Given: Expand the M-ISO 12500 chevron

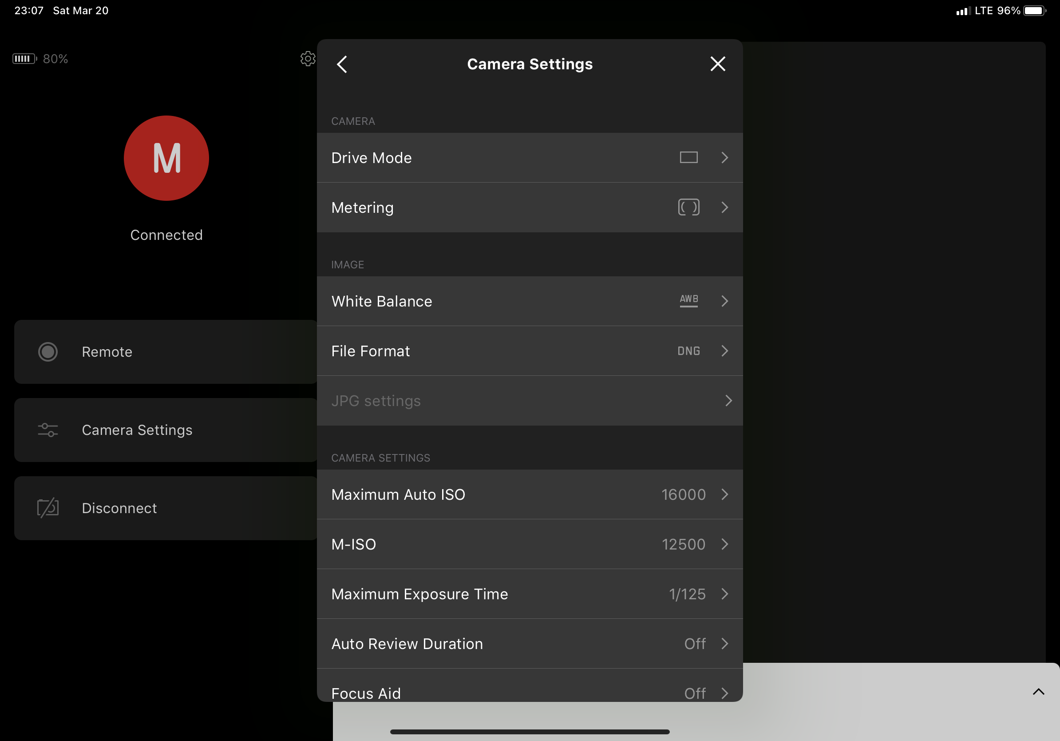Looking at the screenshot, I should point(724,544).
